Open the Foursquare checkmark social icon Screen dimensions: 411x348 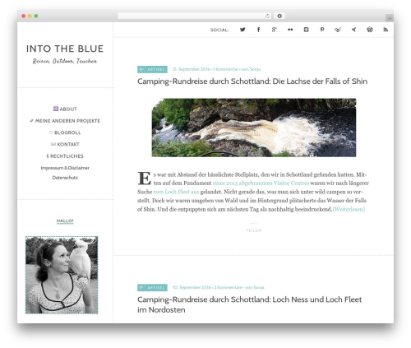(338, 30)
